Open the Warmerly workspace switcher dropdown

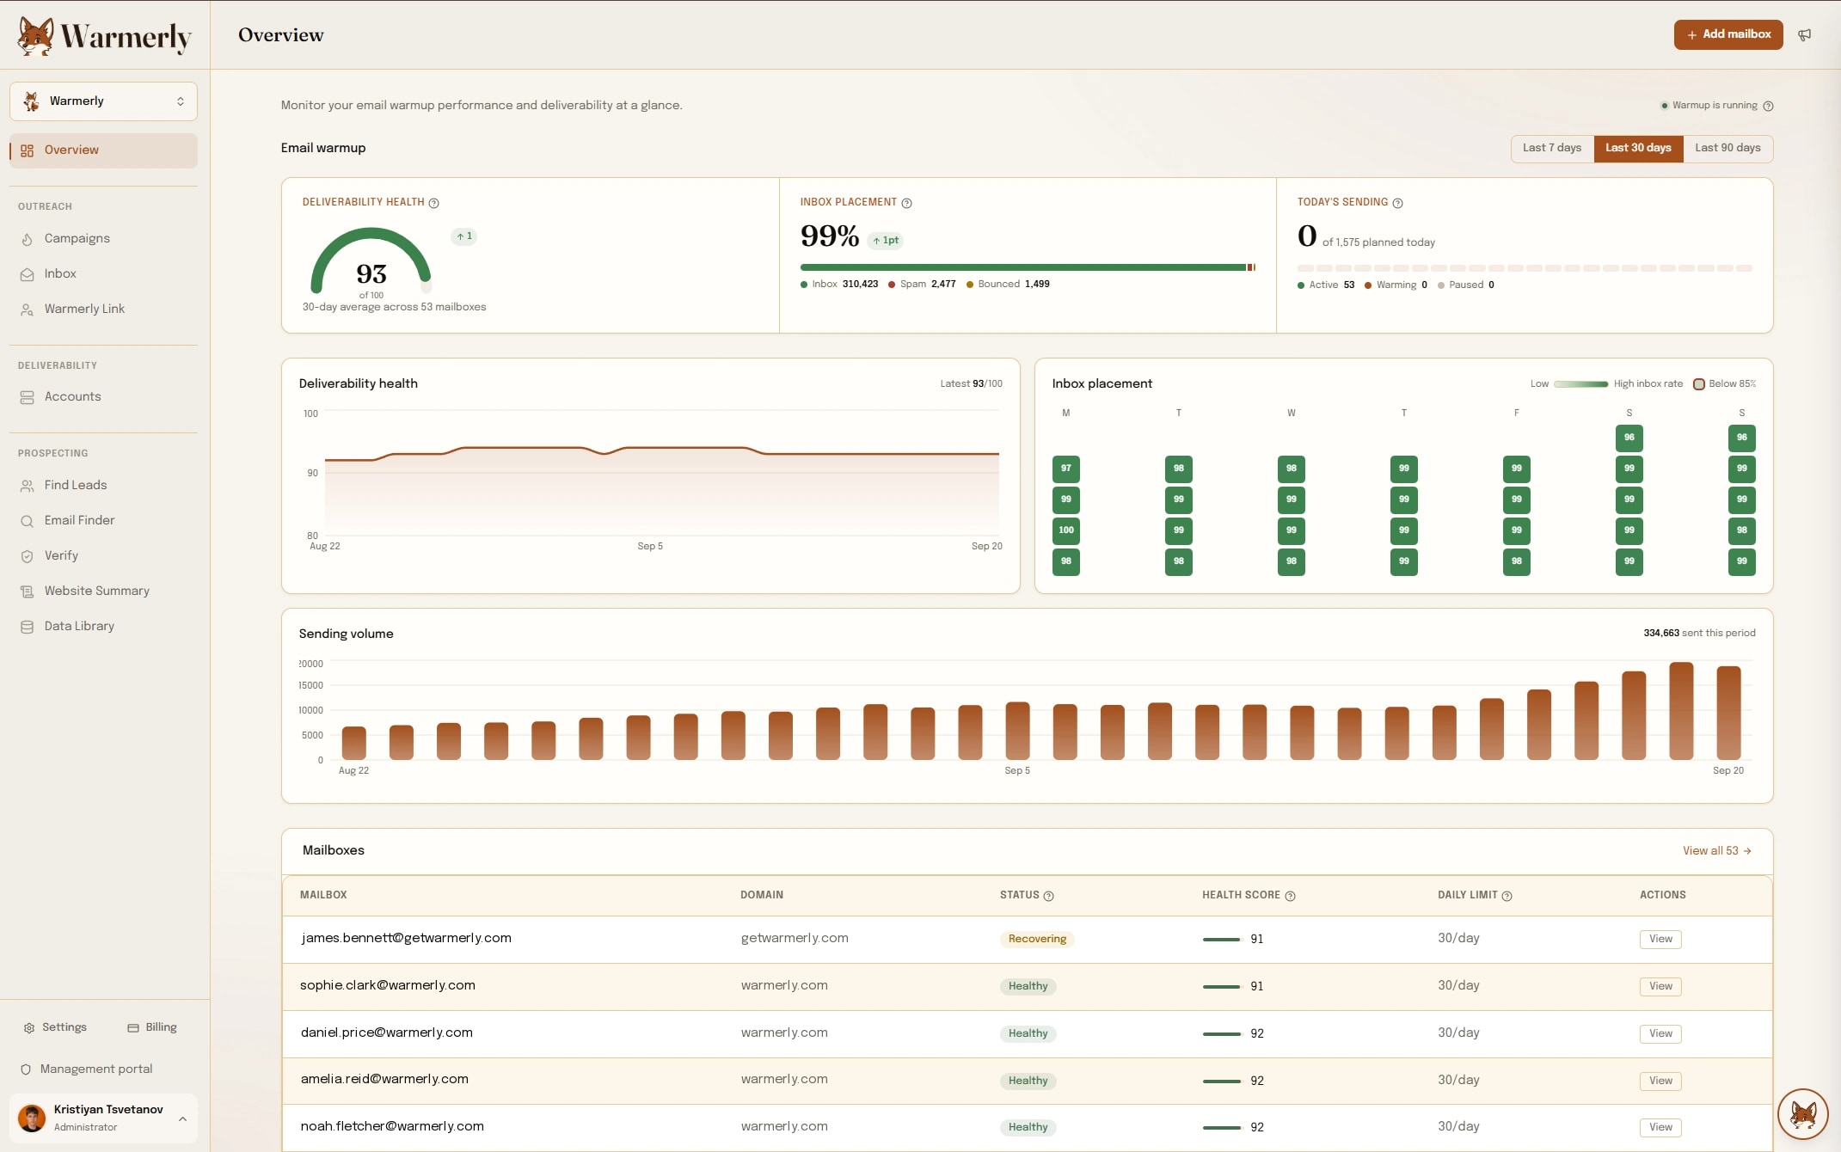(103, 101)
